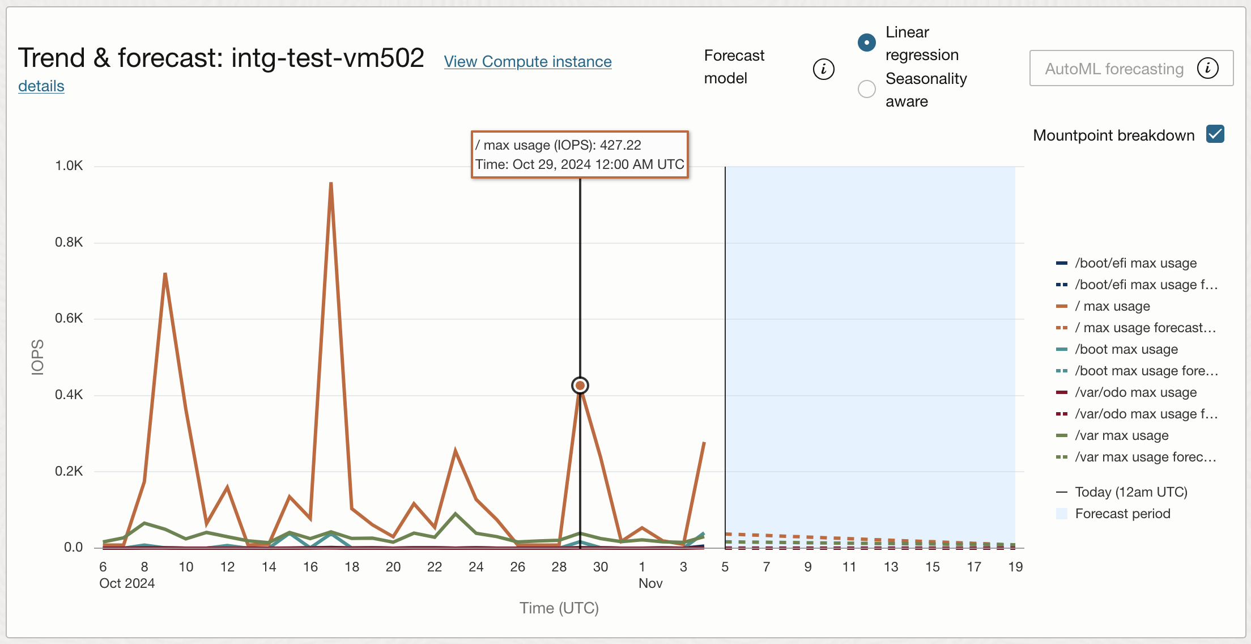
Task: Select Linear regression forecast model
Action: point(866,43)
